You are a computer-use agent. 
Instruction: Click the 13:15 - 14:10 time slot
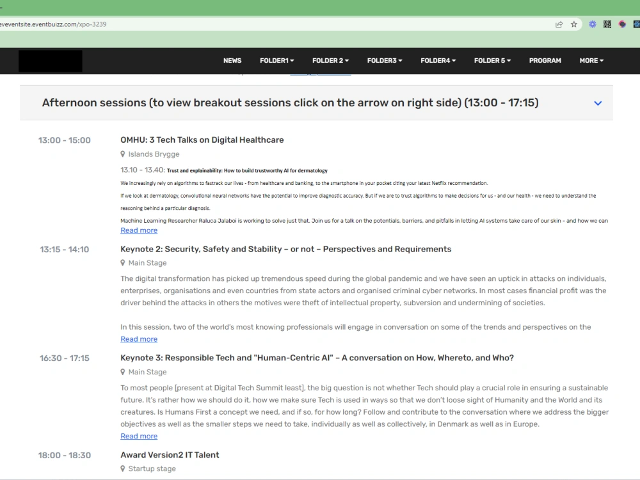click(65, 250)
